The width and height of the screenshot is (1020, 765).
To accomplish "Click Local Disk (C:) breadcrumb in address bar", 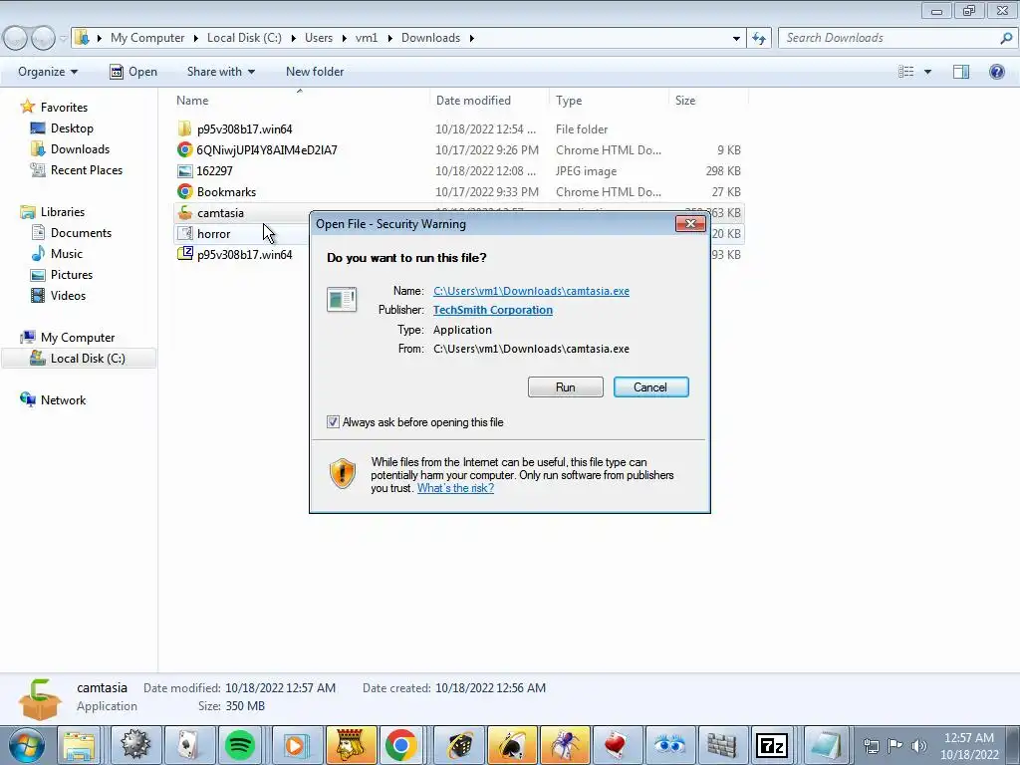I will click(x=244, y=38).
